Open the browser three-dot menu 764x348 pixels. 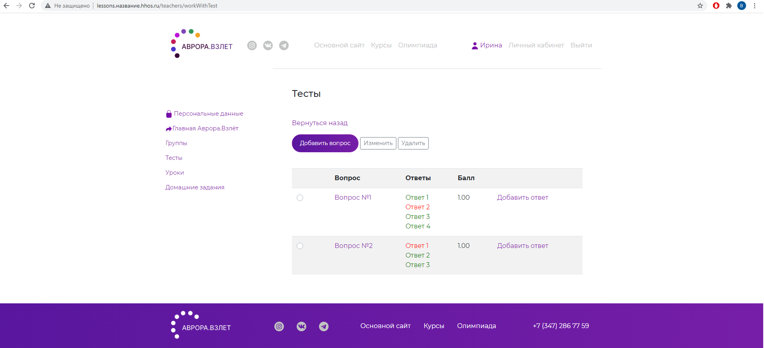pyautogui.click(x=755, y=6)
